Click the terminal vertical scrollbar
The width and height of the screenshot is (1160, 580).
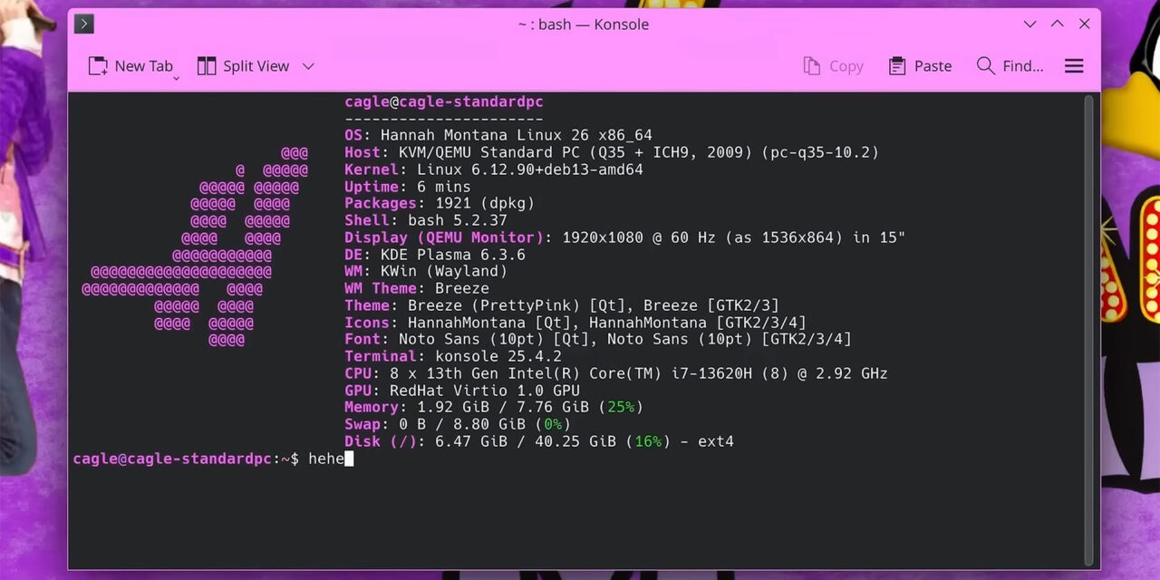pyautogui.click(x=1090, y=330)
